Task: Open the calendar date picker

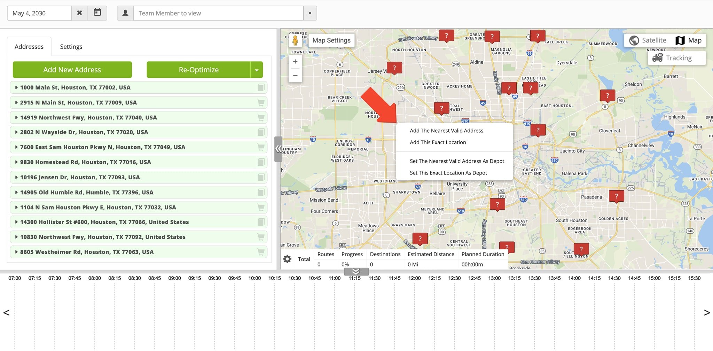Action: (97, 13)
